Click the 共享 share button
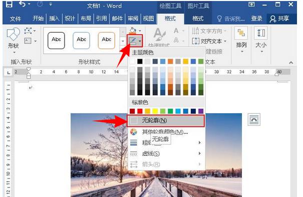The image size is (303, 197). [x=279, y=19]
